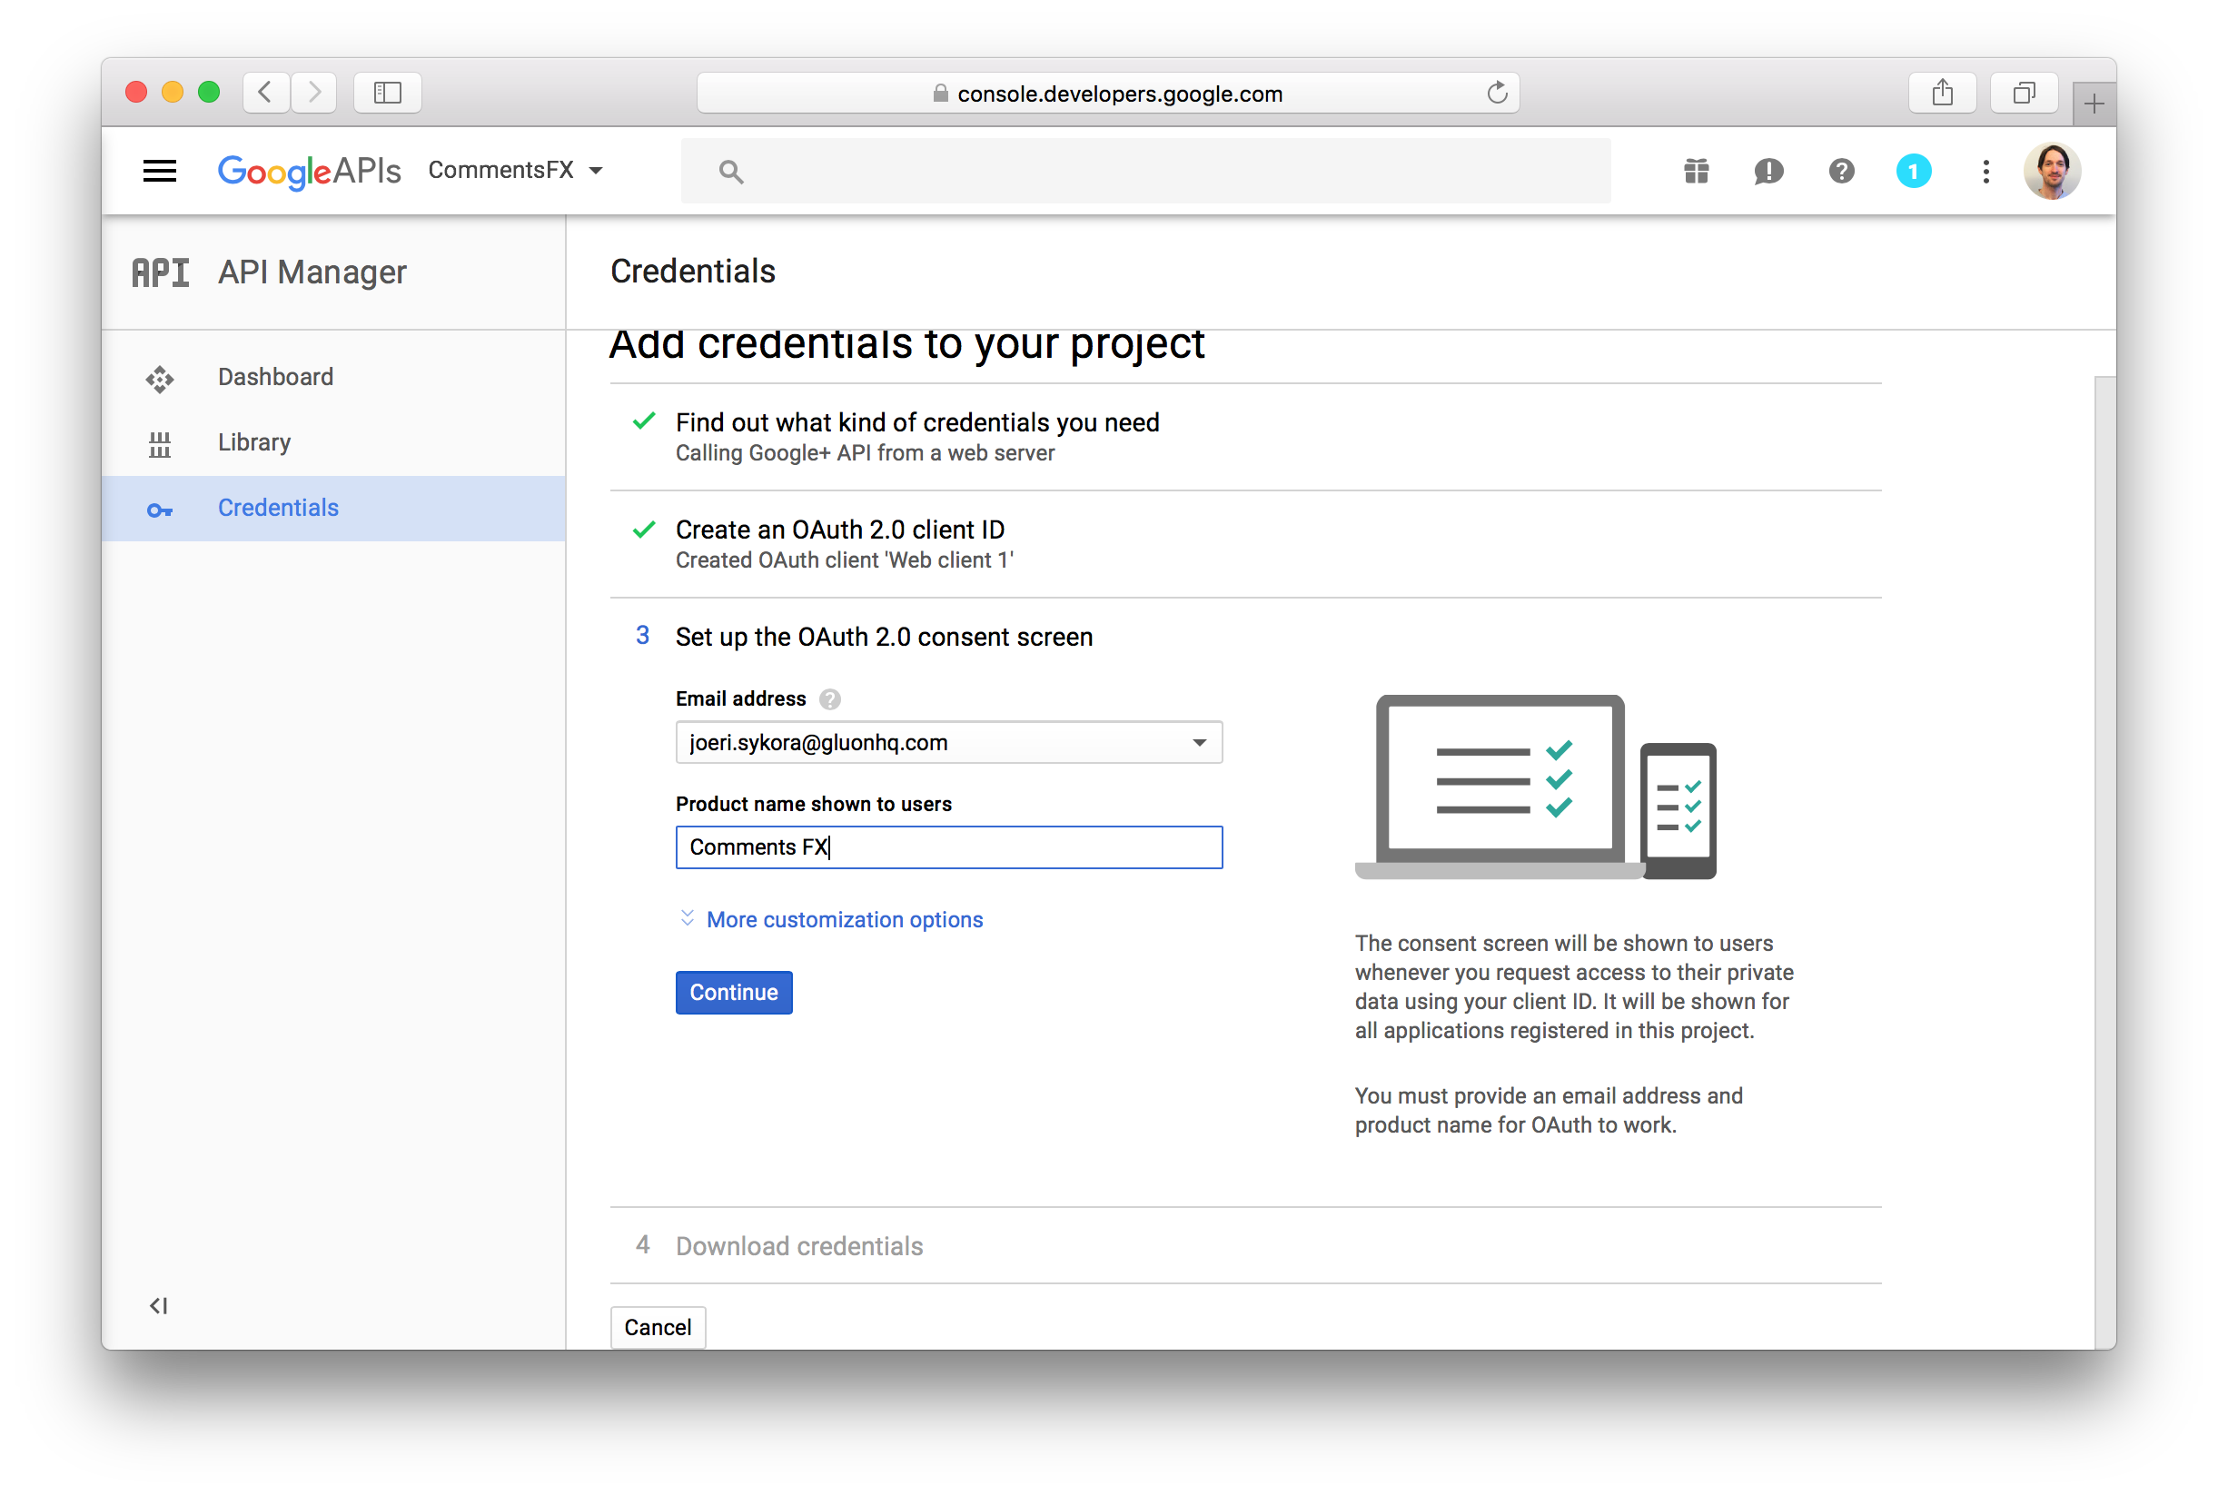
Task: Open the Email address dropdown
Action: pos(948,742)
